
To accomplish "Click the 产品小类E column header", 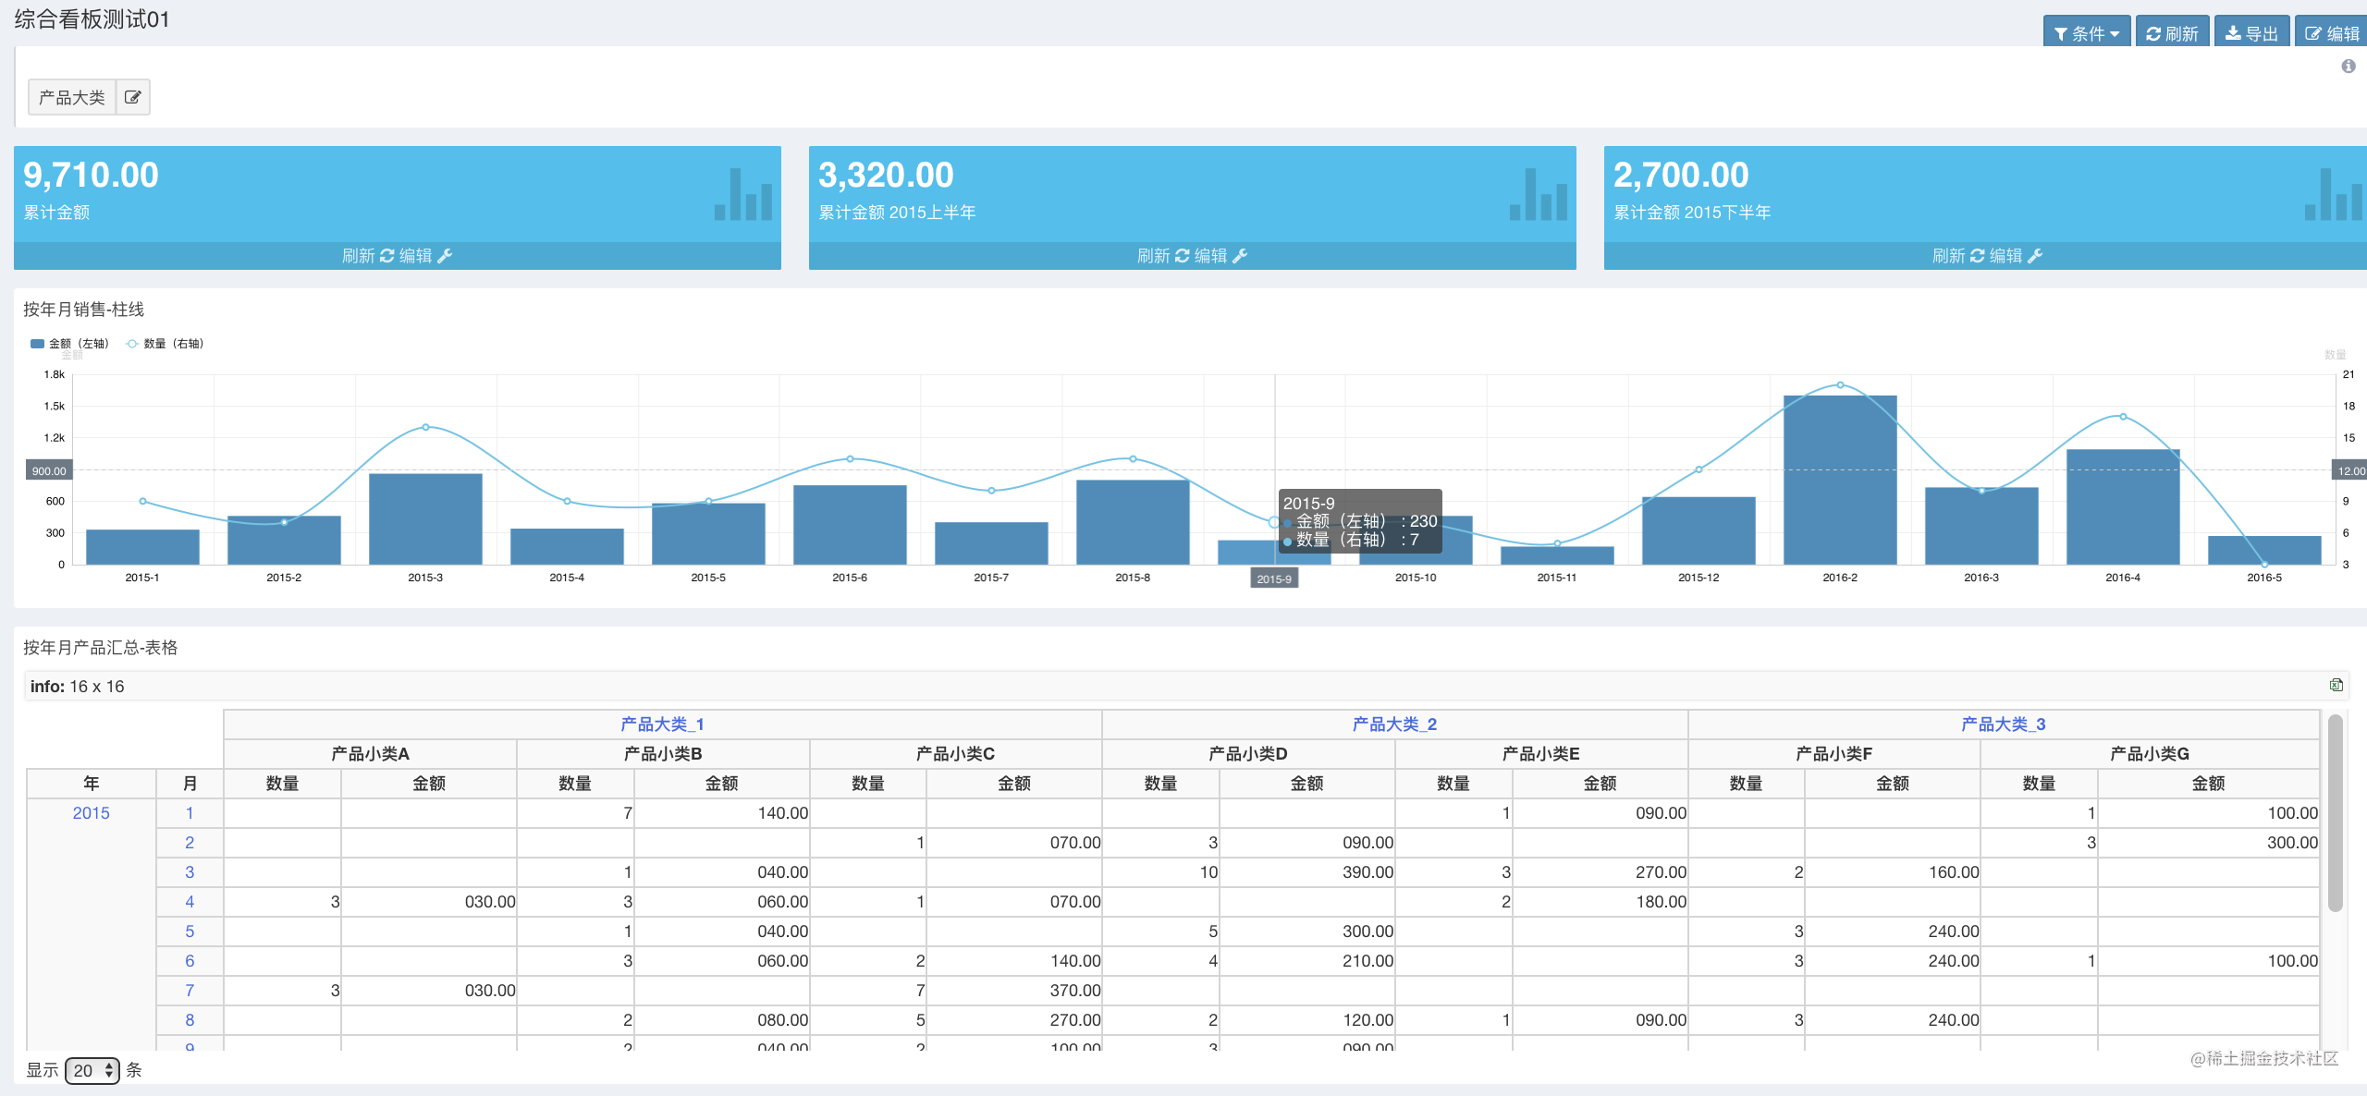I will tap(1541, 754).
